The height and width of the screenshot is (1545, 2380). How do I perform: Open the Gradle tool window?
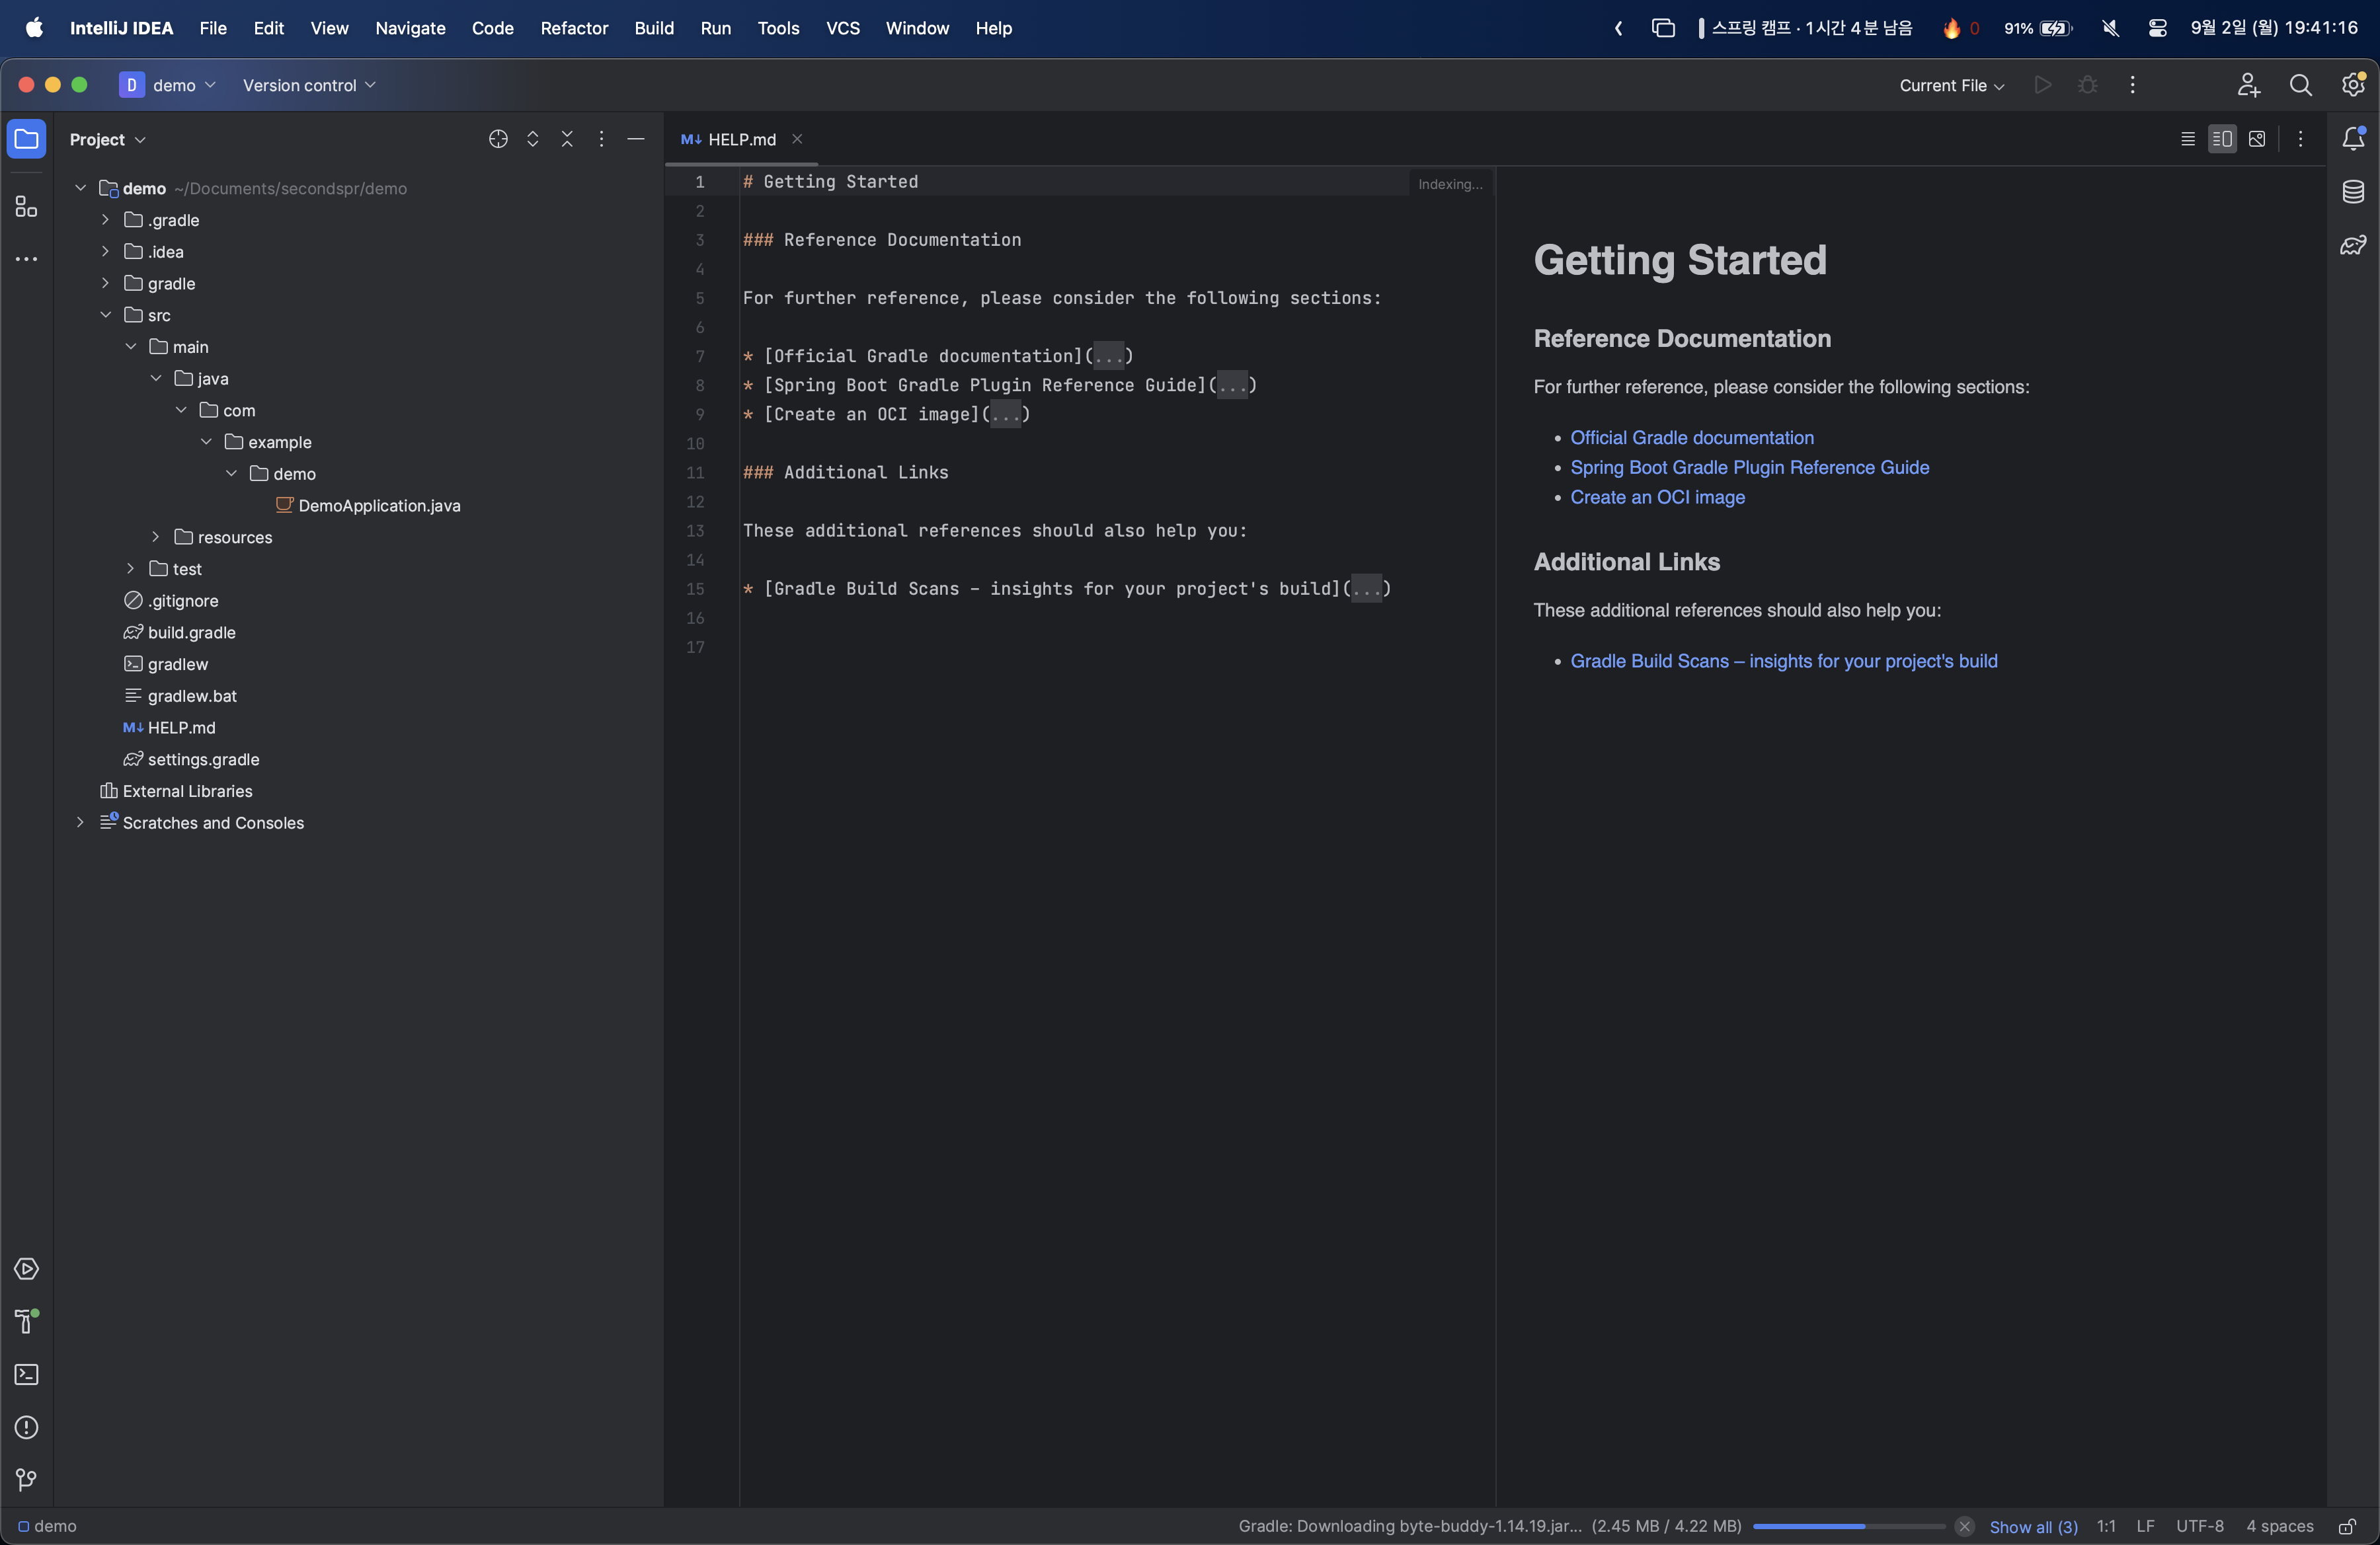pos(2353,245)
